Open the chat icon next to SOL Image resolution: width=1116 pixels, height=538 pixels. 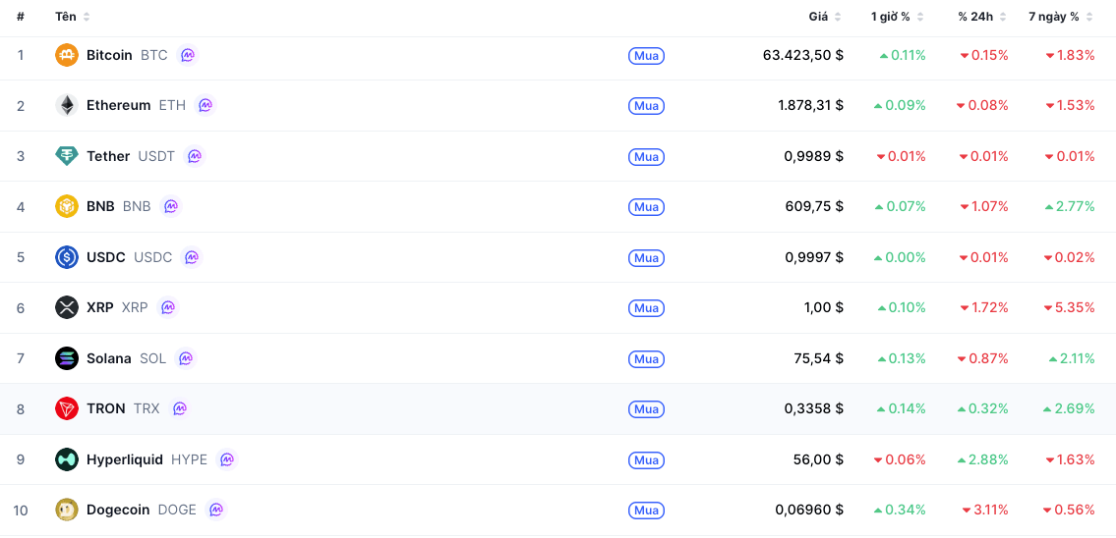[185, 358]
